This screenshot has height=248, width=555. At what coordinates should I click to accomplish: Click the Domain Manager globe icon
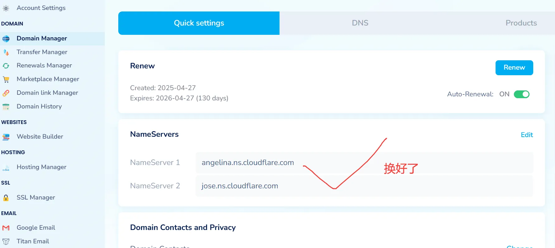pos(6,39)
